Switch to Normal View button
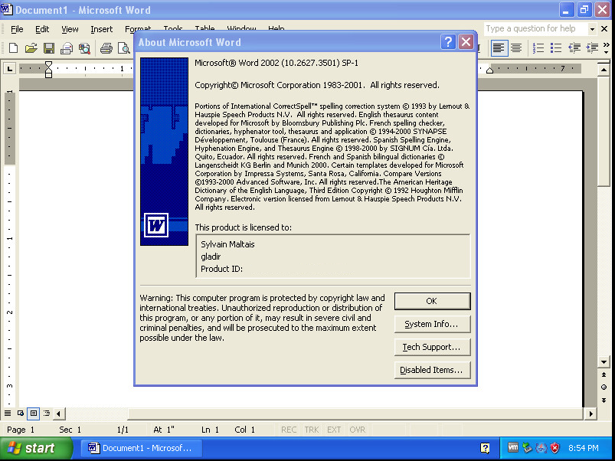The width and height of the screenshot is (615, 461). (x=8, y=414)
